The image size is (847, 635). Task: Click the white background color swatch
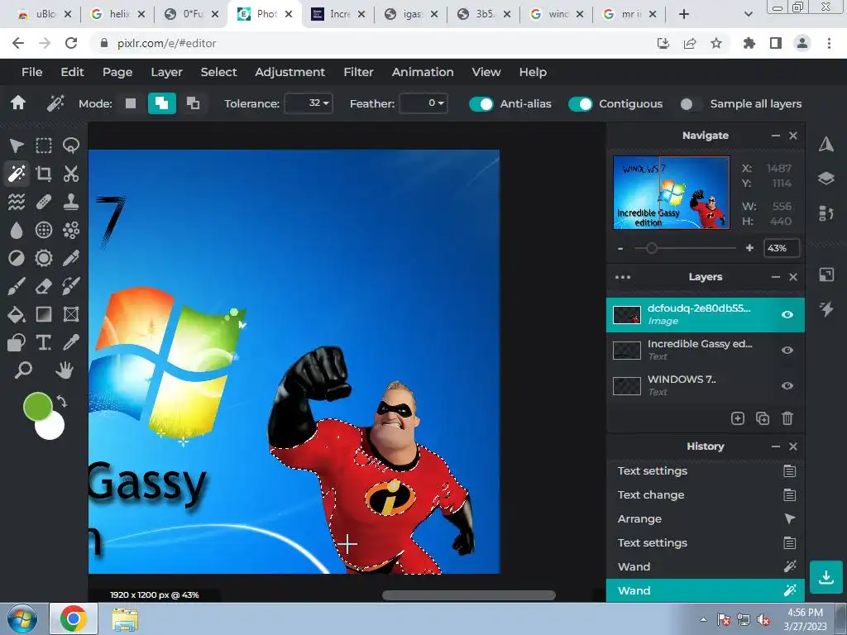(x=51, y=427)
